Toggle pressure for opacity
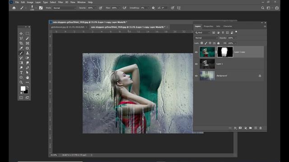289x162 pixels. (100, 8)
